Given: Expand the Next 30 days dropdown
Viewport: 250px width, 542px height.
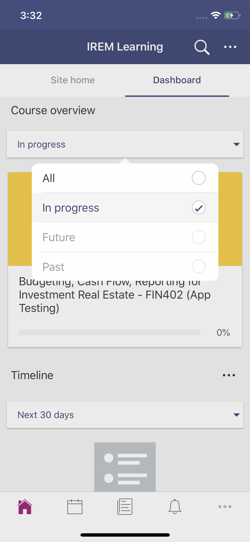Looking at the screenshot, I should [x=125, y=415].
